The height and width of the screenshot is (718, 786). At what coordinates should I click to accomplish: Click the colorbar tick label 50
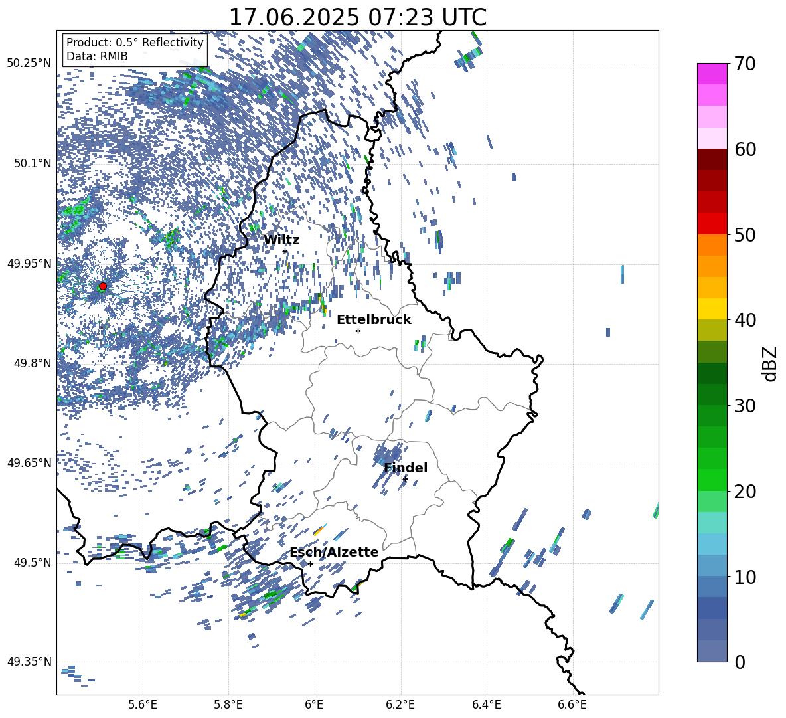pyautogui.click(x=745, y=235)
